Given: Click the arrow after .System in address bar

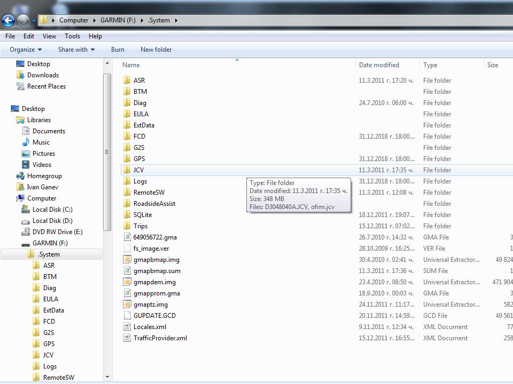Looking at the screenshot, I should (176, 21).
